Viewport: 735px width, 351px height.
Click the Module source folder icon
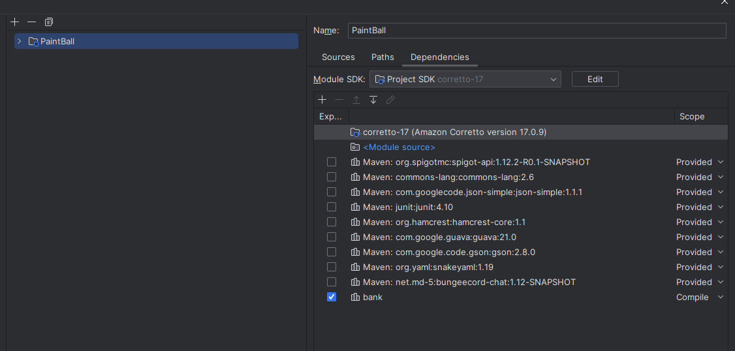[355, 147]
